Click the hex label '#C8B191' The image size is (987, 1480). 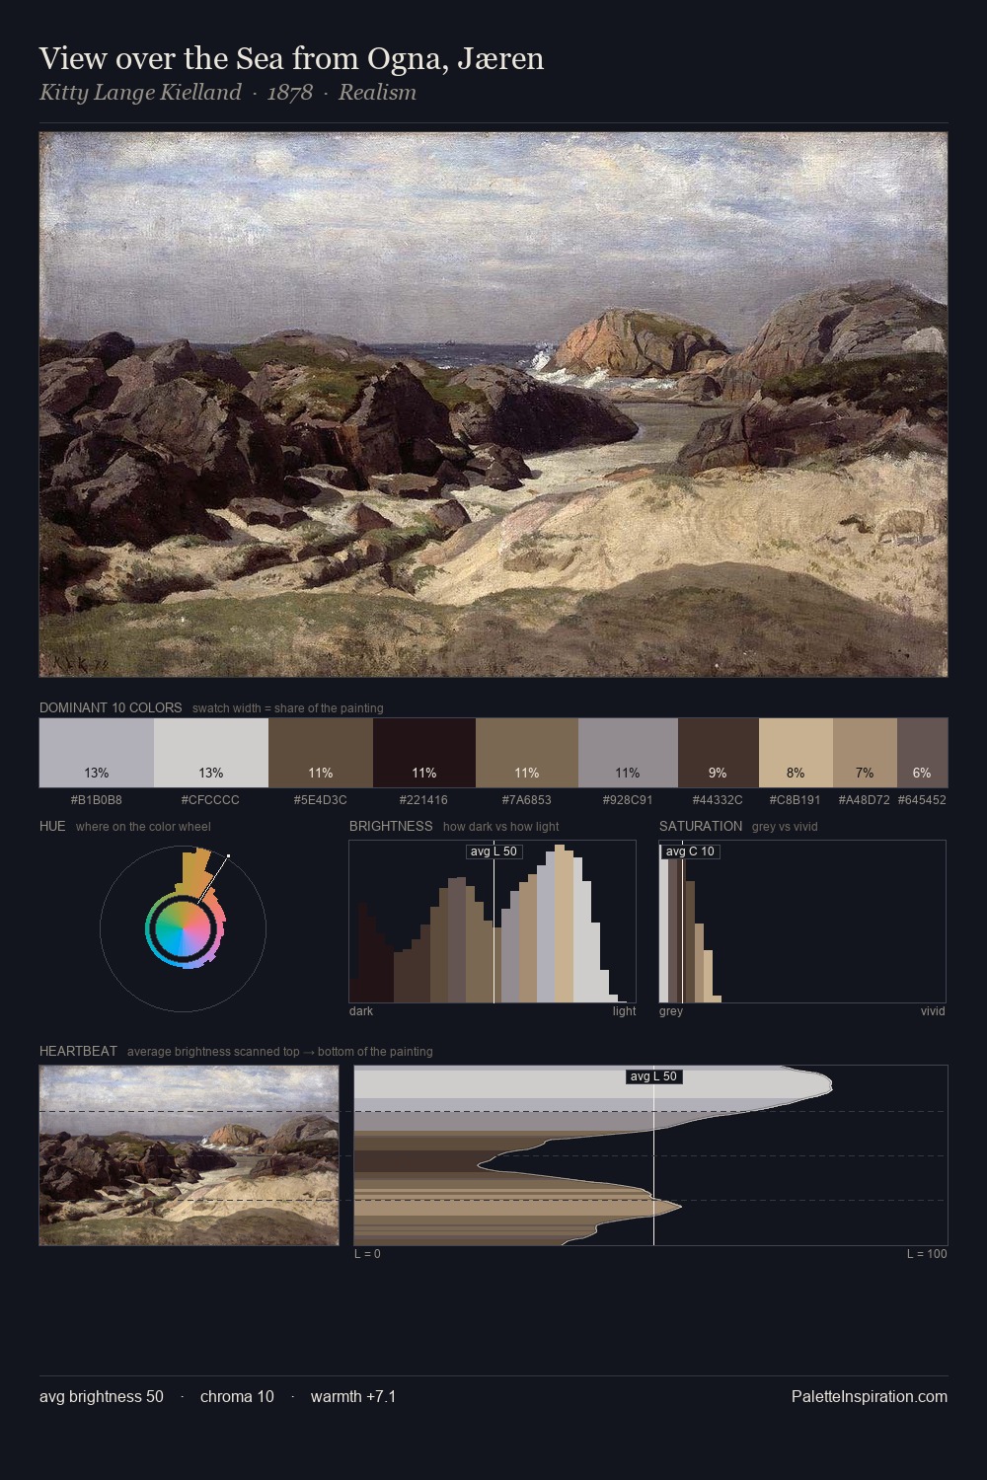[x=796, y=800]
